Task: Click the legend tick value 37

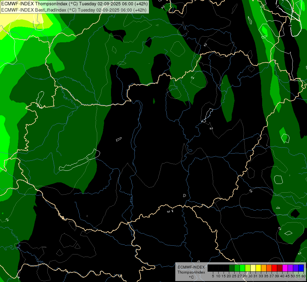Action: click(x=272, y=276)
